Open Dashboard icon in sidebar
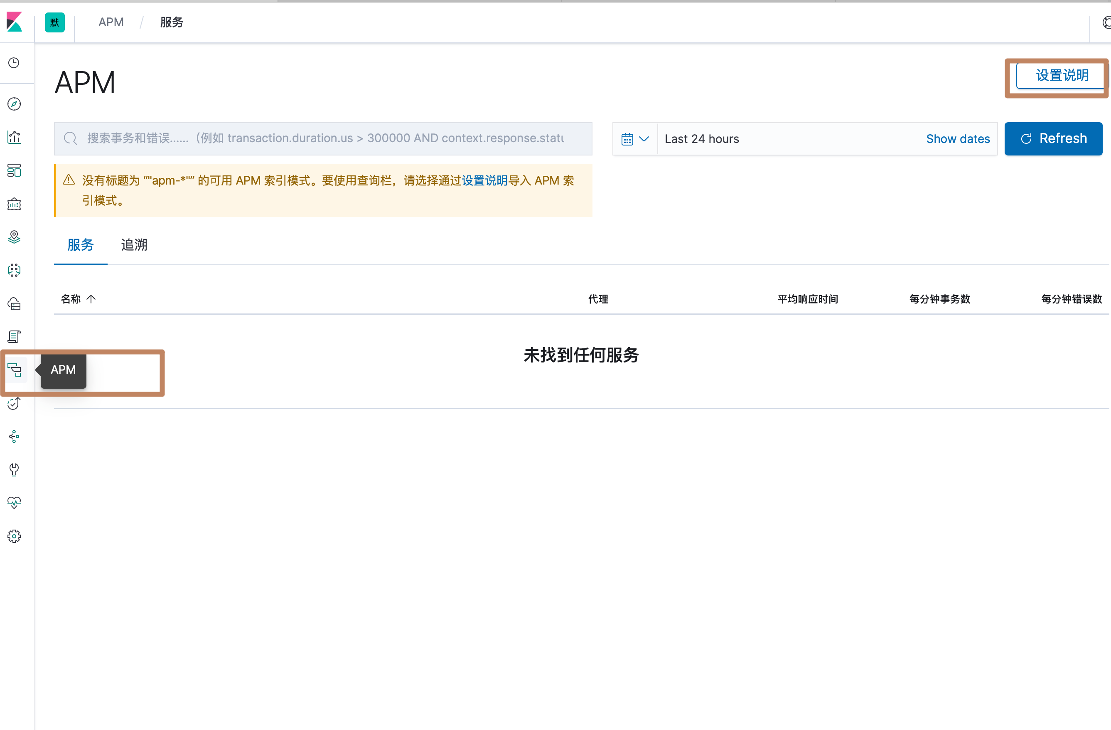Viewport: 1111px width, 730px height. click(x=14, y=170)
